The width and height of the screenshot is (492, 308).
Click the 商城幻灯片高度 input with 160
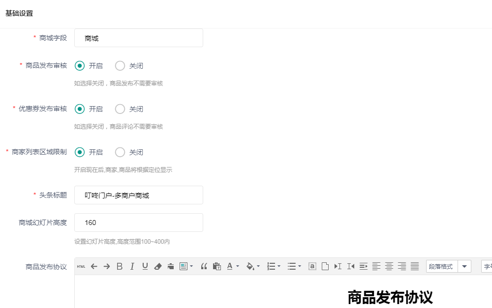tap(139, 223)
